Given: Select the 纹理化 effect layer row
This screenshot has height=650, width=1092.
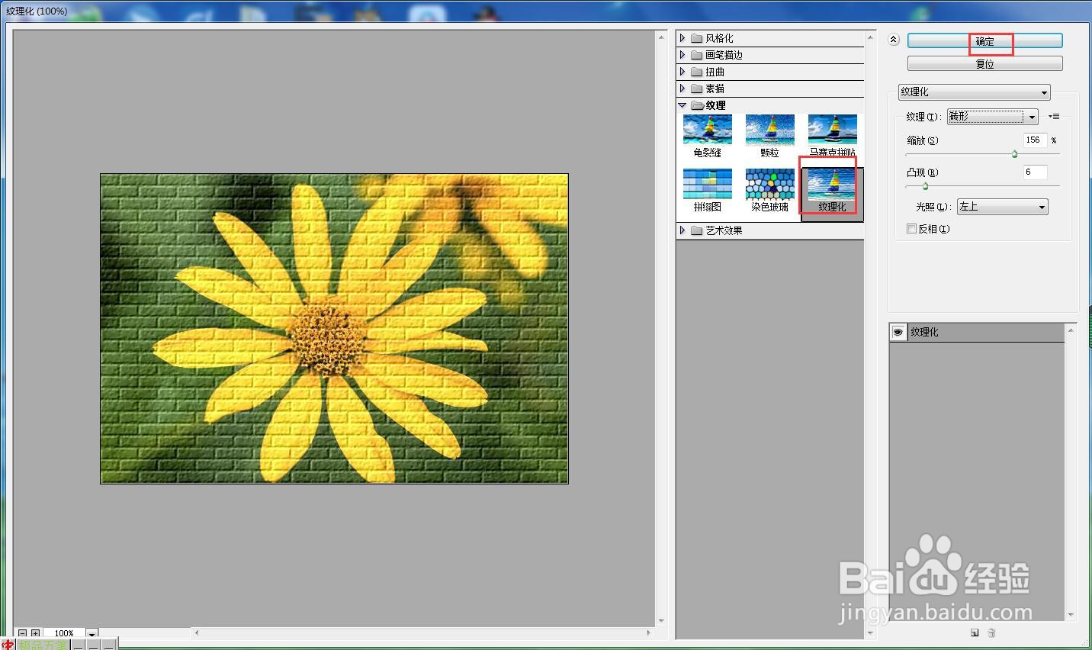Looking at the screenshot, I should 977,333.
